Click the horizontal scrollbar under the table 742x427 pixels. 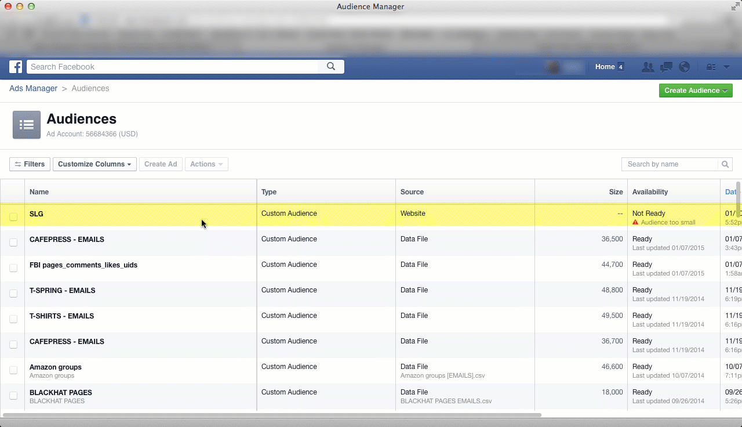click(272, 415)
